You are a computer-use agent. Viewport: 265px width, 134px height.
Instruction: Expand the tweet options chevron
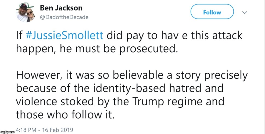[x=245, y=13]
